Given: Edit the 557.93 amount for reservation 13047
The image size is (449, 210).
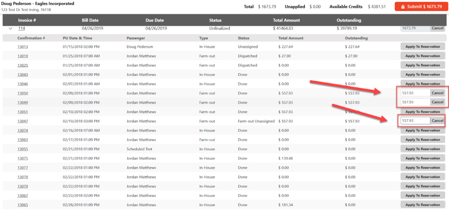Looking at the screenshot, I should pyautogui.click(x=414, y=121).
